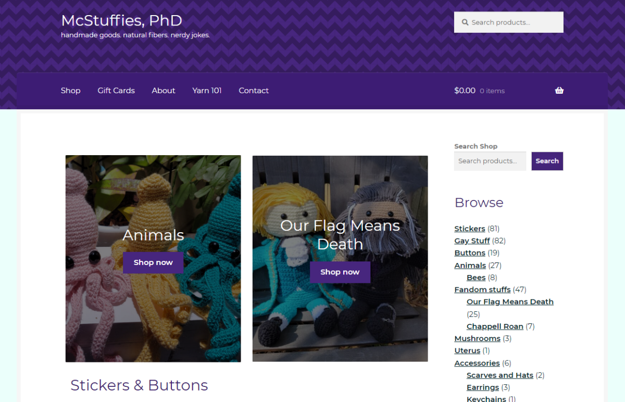This screenshot has width=625, height=402.
Task: Browse the Mushrooms category
Action: [477, 338]
